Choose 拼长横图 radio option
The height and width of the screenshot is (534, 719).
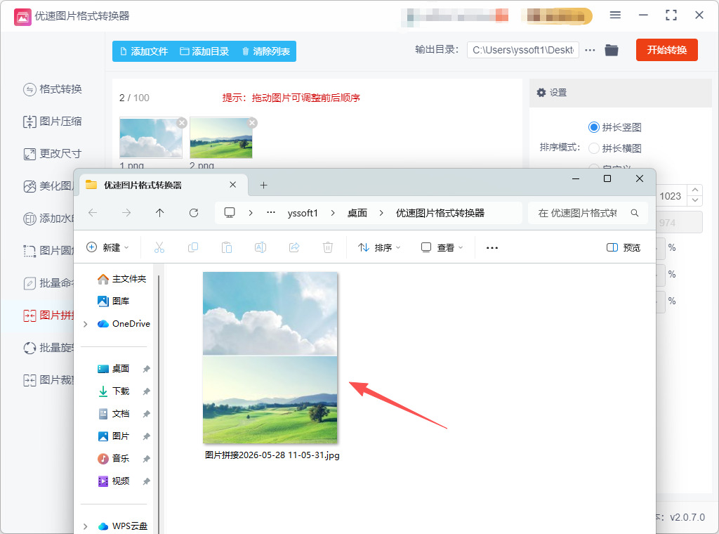[x=594, y=148]
